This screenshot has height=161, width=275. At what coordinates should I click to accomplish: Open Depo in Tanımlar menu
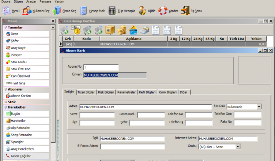coord(26,34)
